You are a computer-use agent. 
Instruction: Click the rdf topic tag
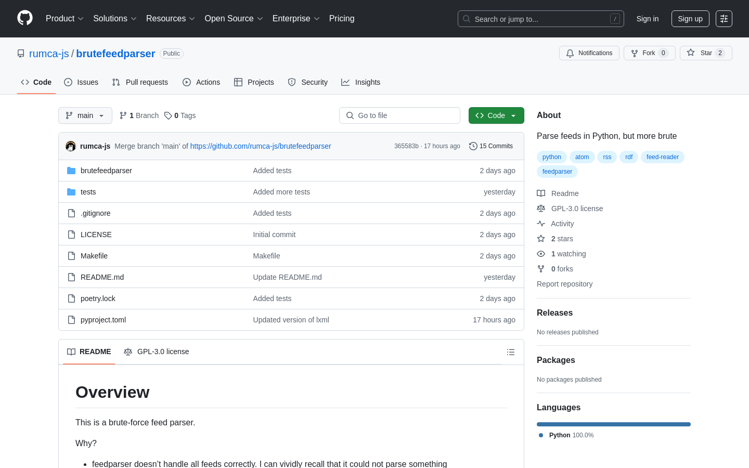[629, 157]
